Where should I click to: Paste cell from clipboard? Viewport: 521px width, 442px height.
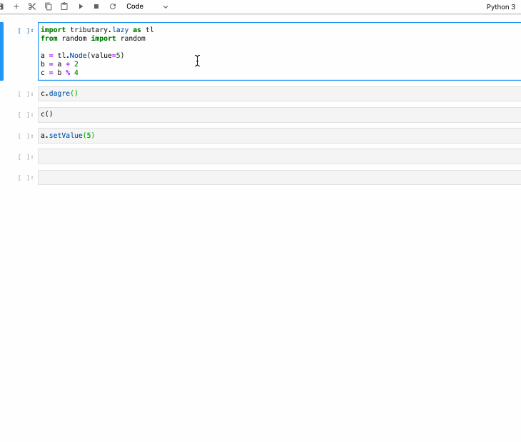coord(64,6)
